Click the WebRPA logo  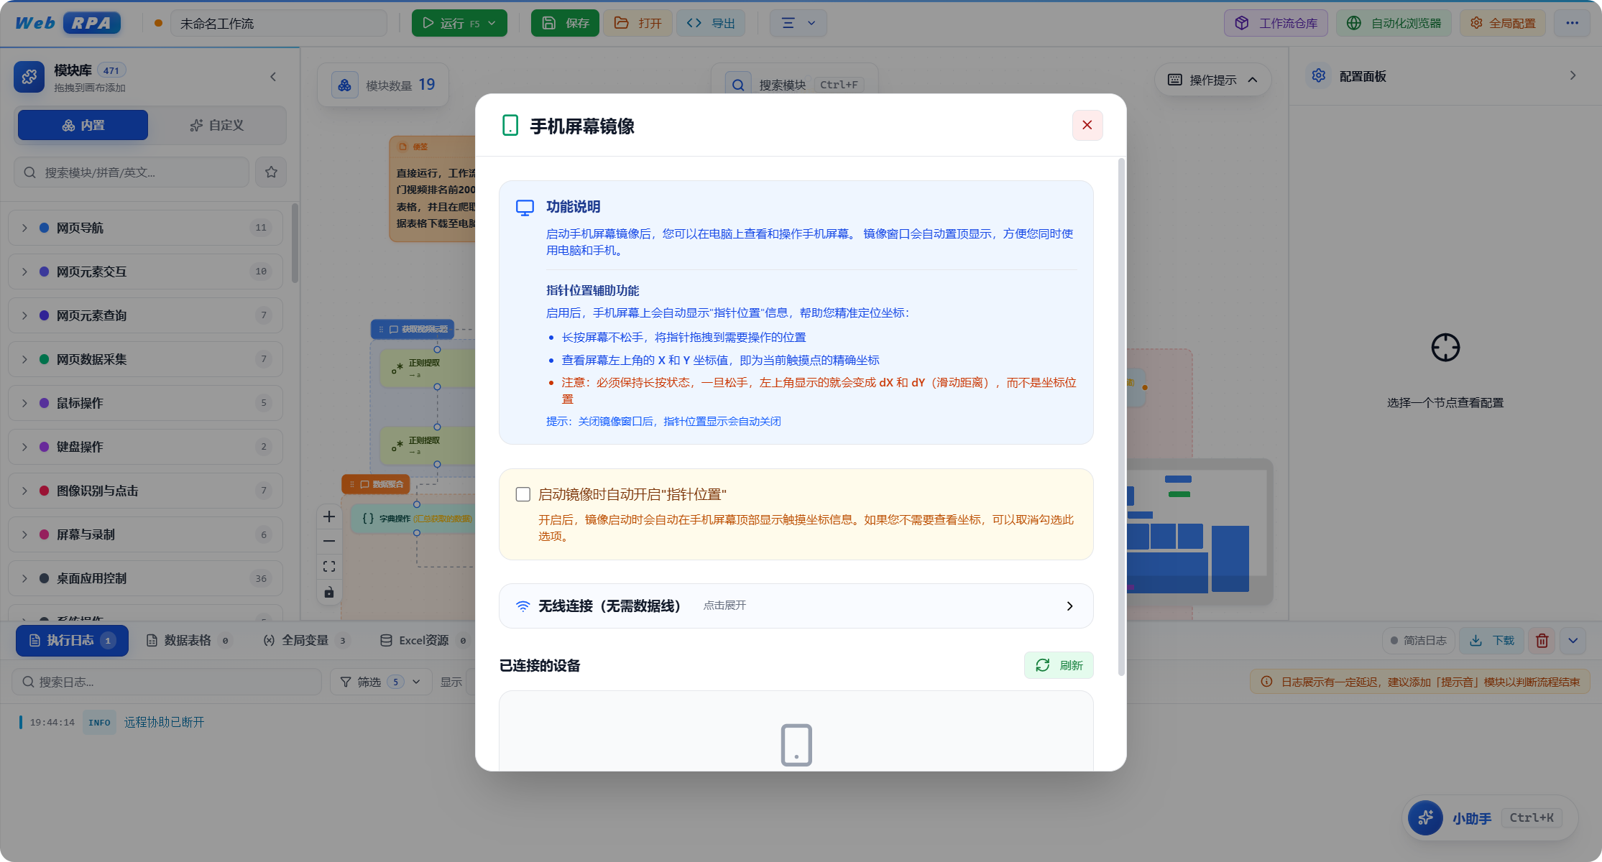click(x=68, y=23)
